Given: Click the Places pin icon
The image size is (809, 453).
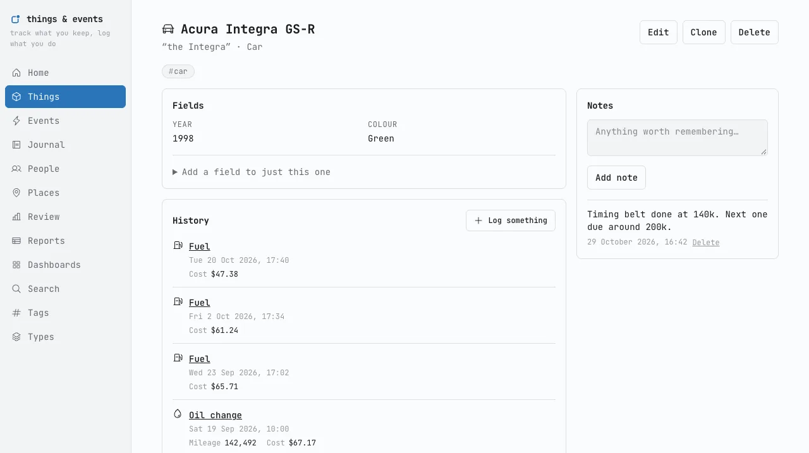Looking at the screenshot, I should tap(16, 193).
